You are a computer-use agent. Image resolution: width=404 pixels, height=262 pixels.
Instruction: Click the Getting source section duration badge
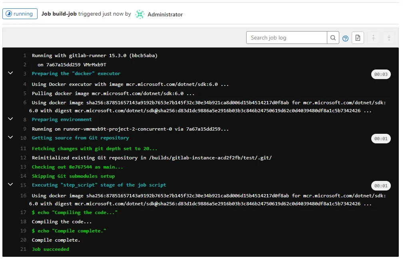381,139
